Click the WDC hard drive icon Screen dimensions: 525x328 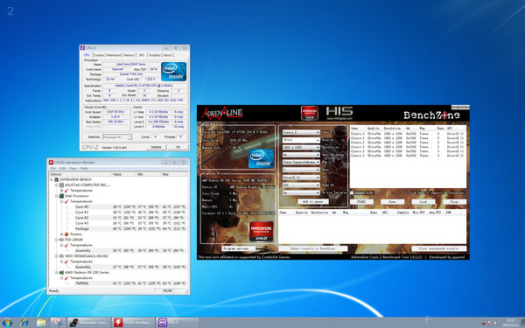pos(61,256)
